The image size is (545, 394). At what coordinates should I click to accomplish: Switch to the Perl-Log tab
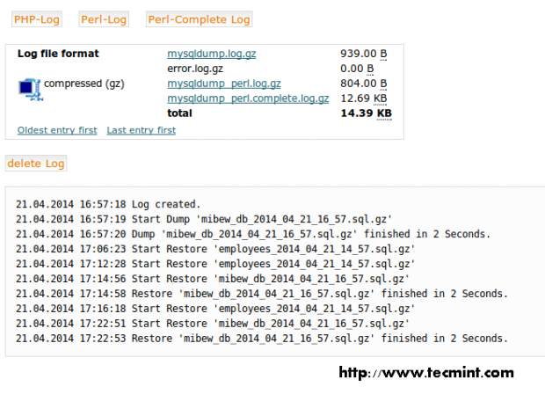[x=104, y=18]
